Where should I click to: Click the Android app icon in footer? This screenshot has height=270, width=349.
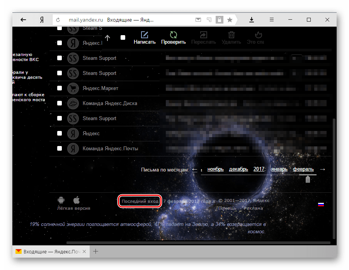(61, 200)
